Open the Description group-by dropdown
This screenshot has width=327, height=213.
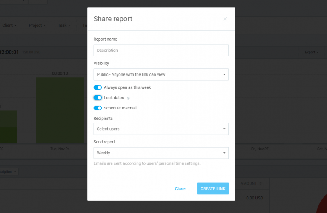pyautogui.click(x=9, y=171)
